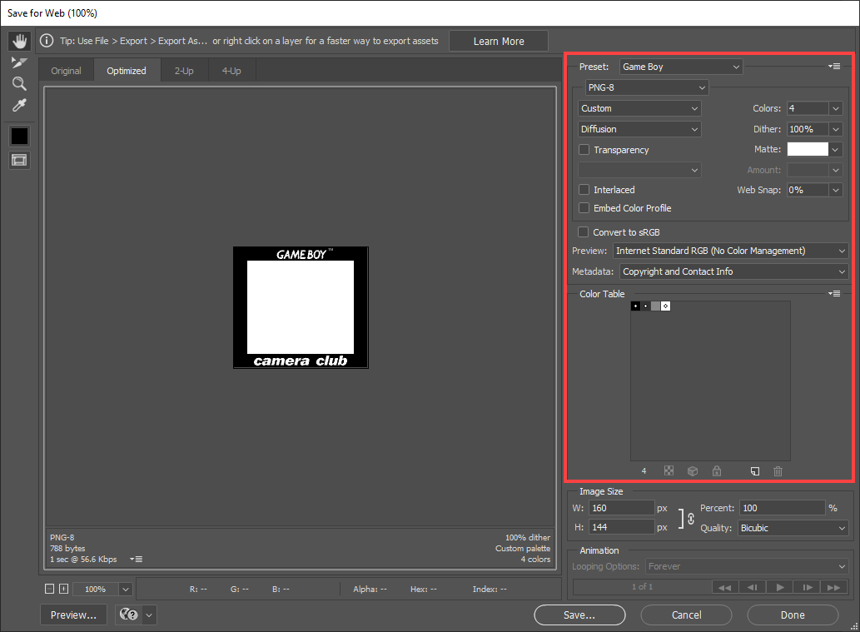Click the Save... button

pos(579,615)
